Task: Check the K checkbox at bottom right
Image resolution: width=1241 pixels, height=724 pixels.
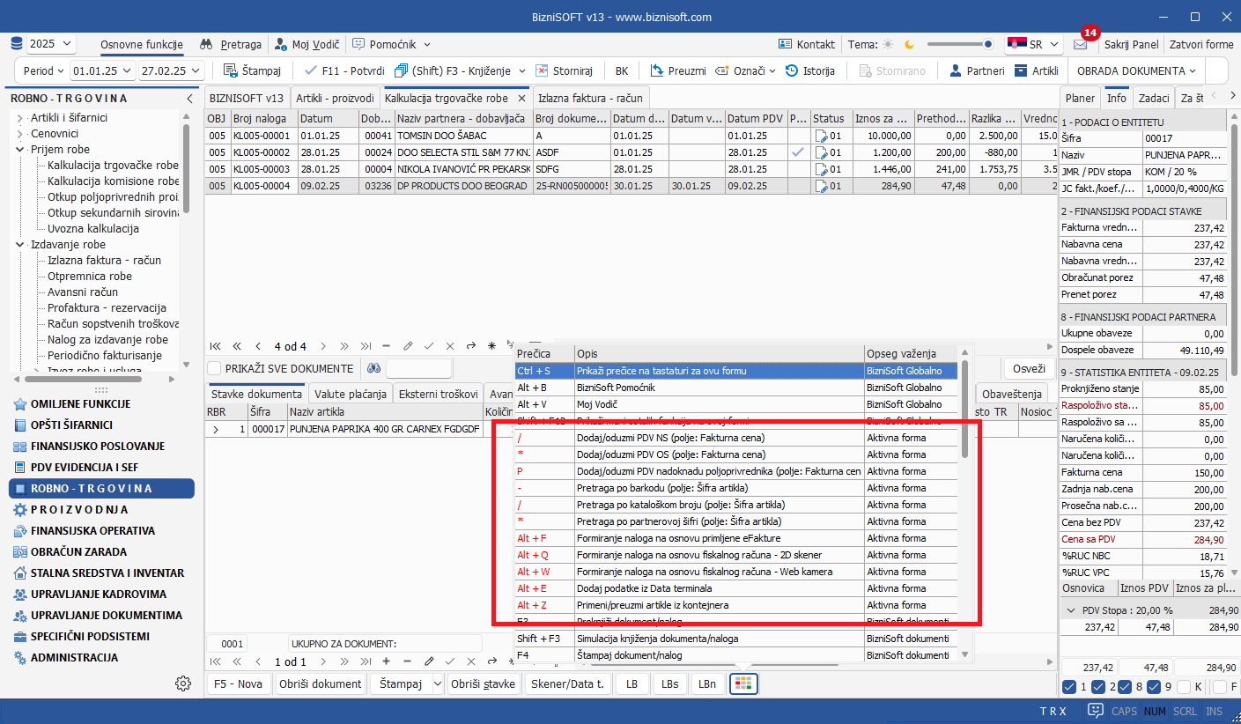Action: tap(1180, 687)
